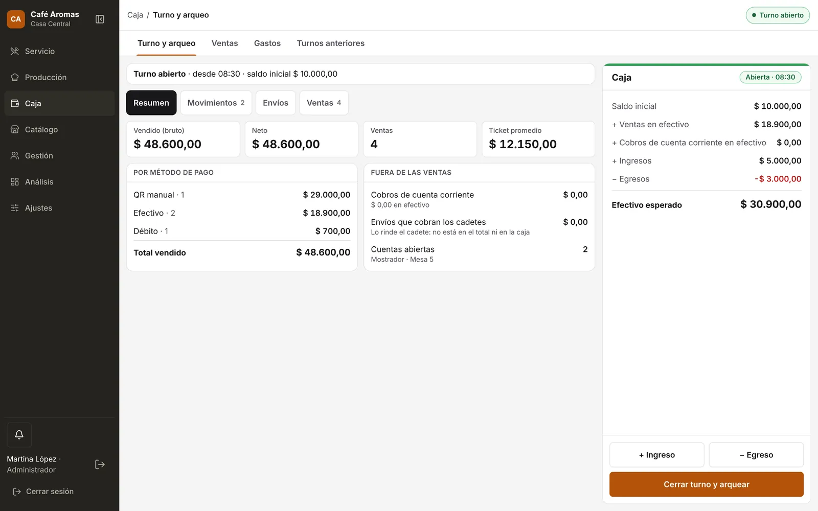The width and height of the screenshot is (818, 511).
Task: Open the Ventas 4 sub-tab
Action: click(324, 103)
